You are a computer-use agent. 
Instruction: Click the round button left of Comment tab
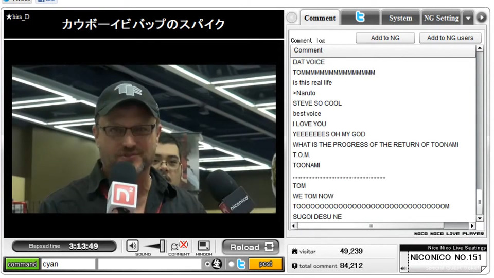(x=292, y=18)
